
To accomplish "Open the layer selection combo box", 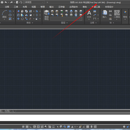I will pyautogui.click(x=66, y=19).
